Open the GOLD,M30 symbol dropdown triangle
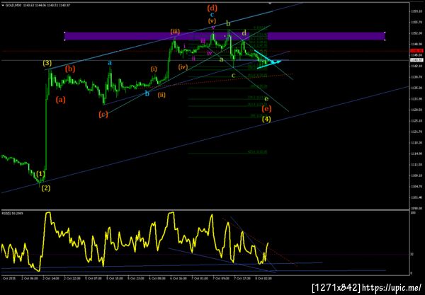The height and width of the screenshot is (295, 425). click(x=3, y=5)
